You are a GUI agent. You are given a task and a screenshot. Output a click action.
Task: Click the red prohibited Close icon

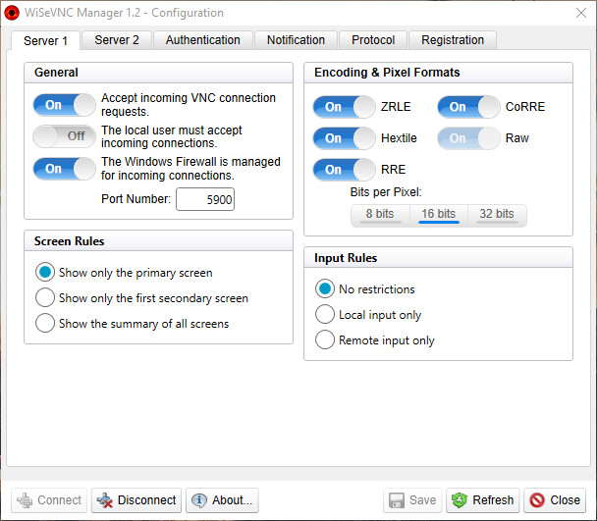[x=537, y=500]
